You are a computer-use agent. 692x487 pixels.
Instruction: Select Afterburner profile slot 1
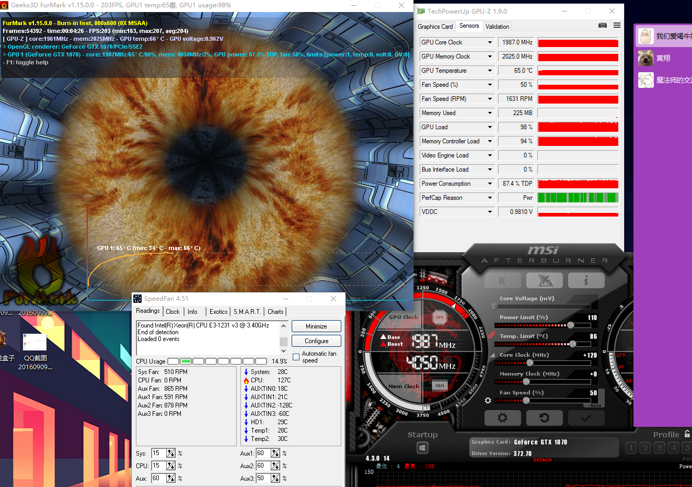click(x=631, y=448)
